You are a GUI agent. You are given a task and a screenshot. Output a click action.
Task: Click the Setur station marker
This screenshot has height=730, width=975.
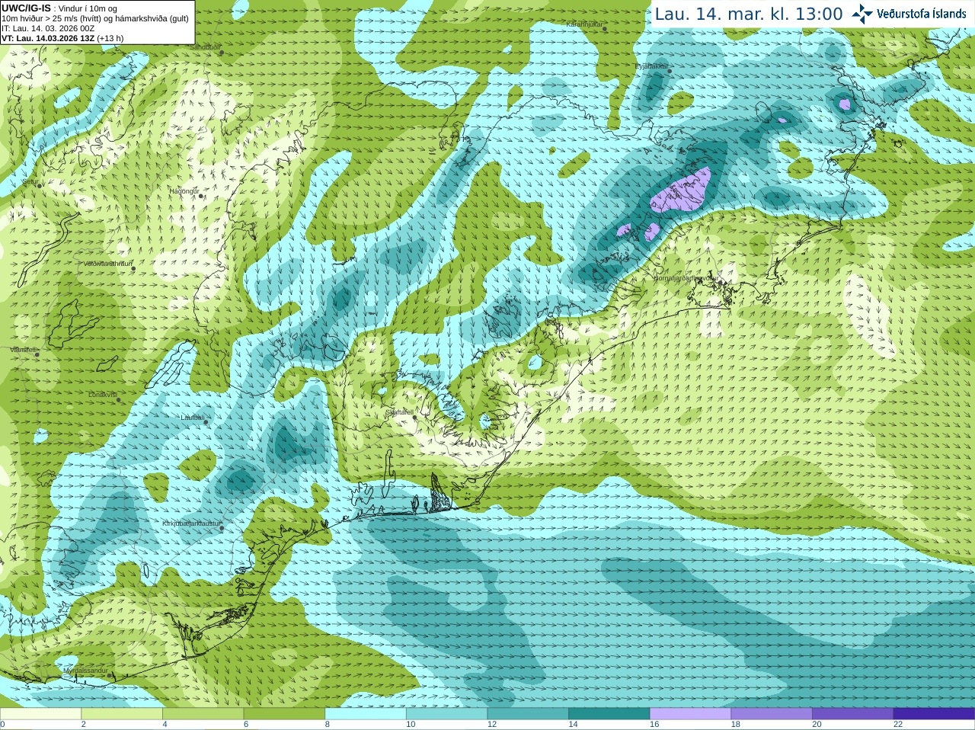pos(40,185)
